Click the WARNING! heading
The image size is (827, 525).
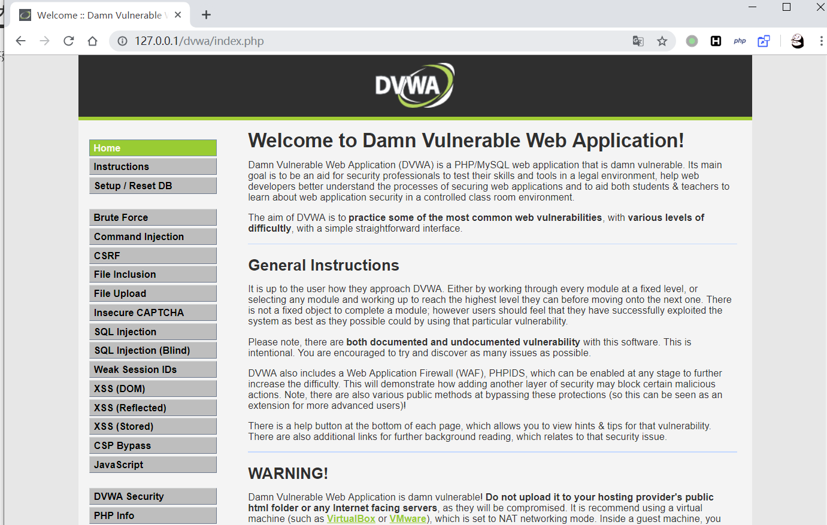coord(288,474)
